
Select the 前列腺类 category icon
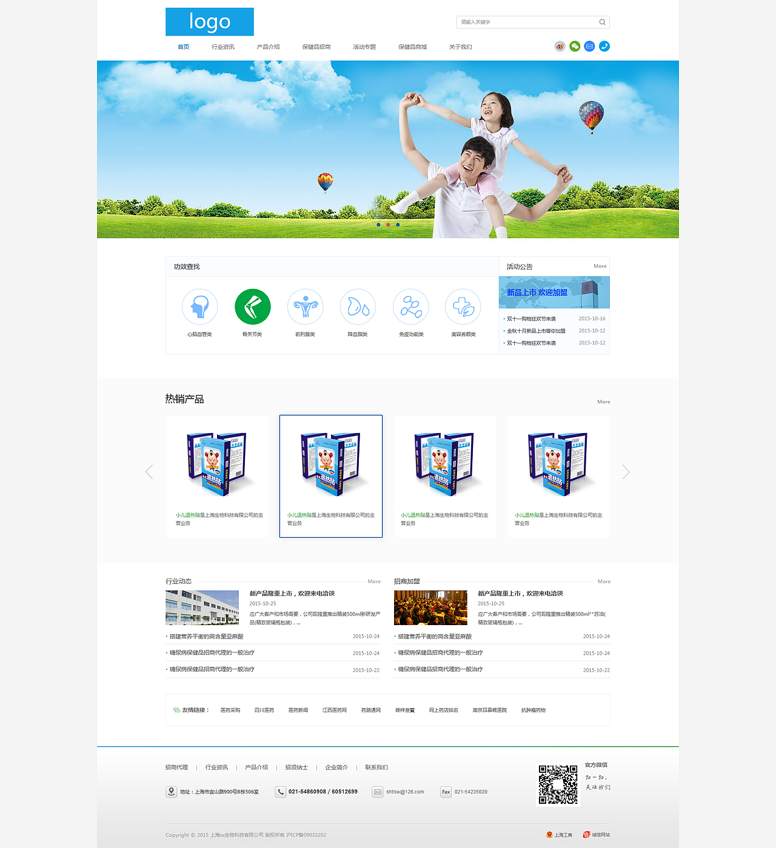305,306
